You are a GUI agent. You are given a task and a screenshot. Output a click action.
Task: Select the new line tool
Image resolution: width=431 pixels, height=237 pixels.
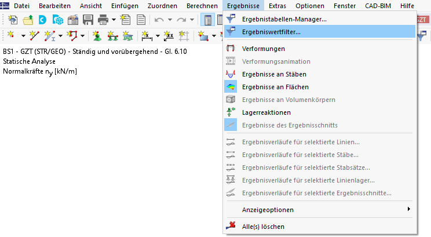[34, 36]
